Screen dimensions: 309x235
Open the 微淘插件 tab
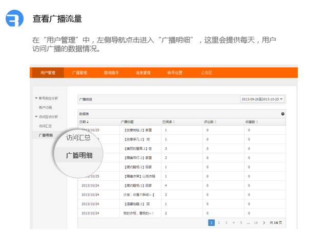point(111,73)
